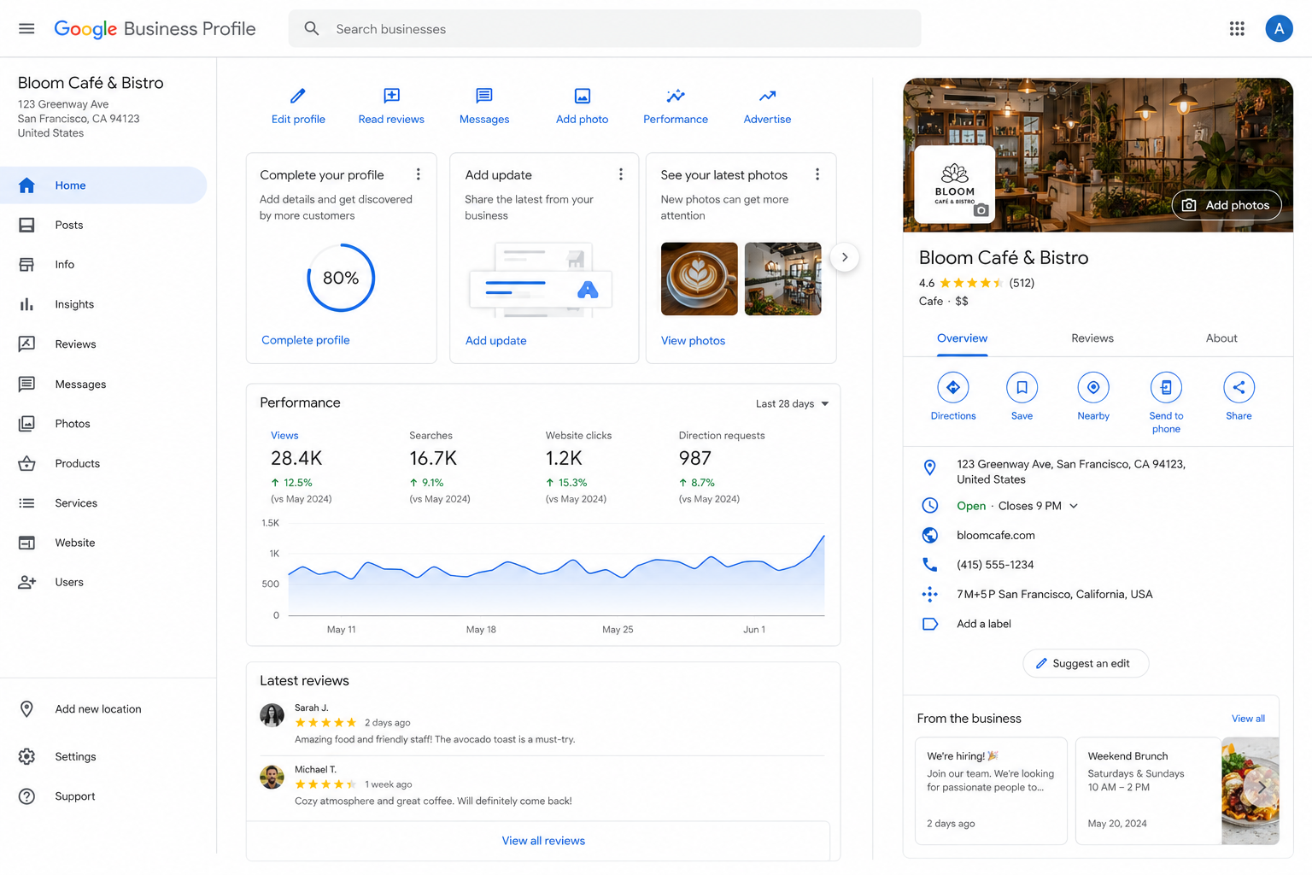Image resolution: width=1312 pixels, height=875 pixels.
Task: Open Add new location in sidebar
Action: click(x=98, y=709)
